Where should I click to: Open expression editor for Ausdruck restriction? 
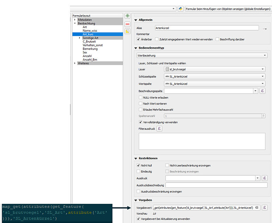pos(264,178)
